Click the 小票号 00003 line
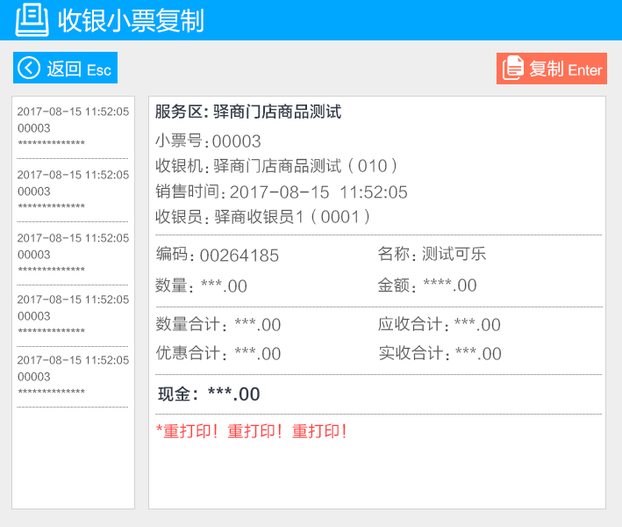Screen dimensions: 622x527 208,141
